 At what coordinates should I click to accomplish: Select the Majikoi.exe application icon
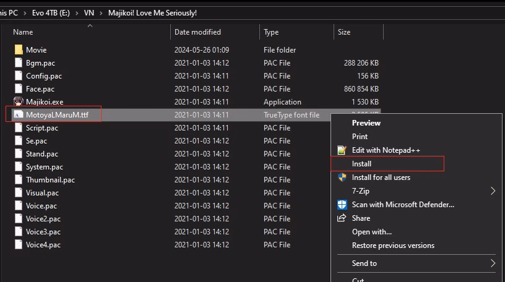pos(18,102)
